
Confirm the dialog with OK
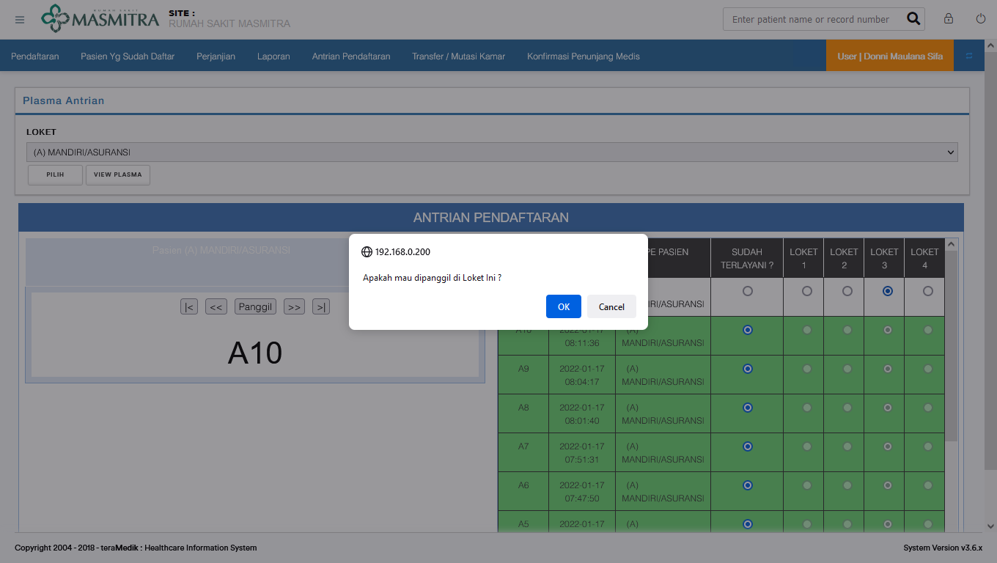coord(564,306)
